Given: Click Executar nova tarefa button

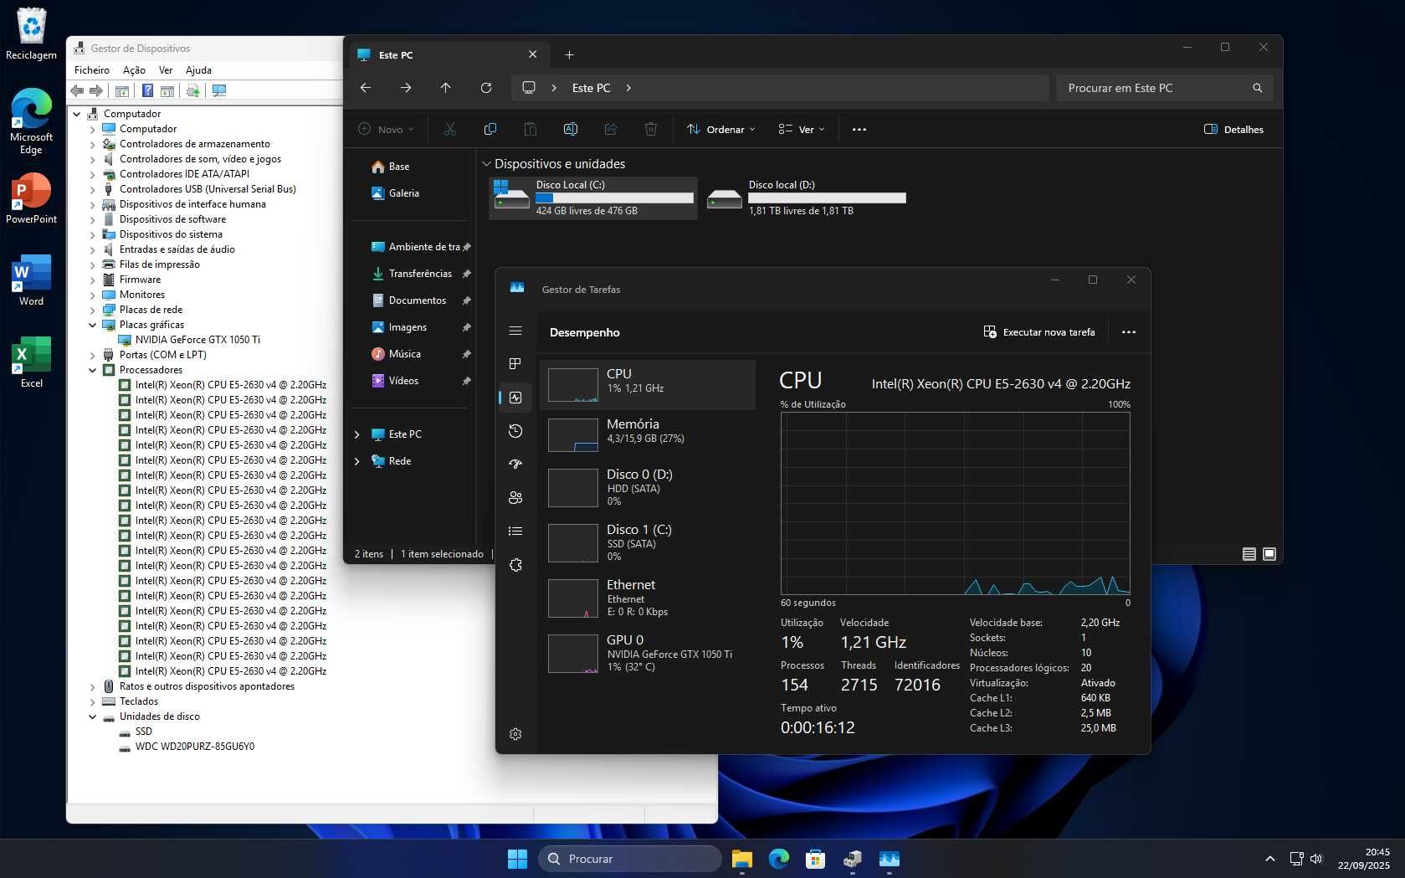Looking at the screenshot, I should (1039, 332).
